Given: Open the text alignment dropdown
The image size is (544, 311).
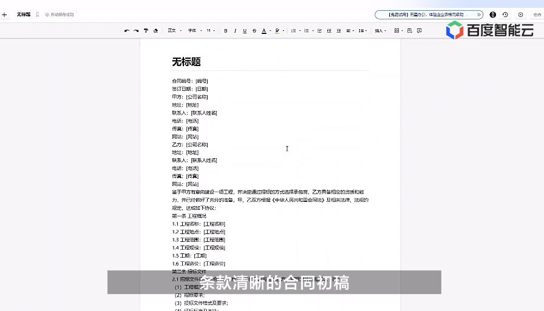Looking at the screenshot, I should pyautogui.click(x=350, y=31).
